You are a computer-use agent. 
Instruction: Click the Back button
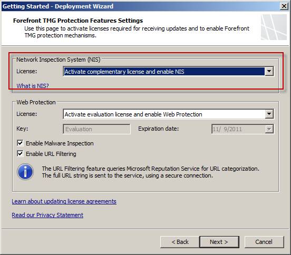click(x=180, y=242)
